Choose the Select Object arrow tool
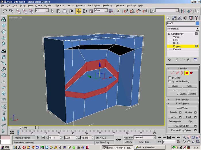Image resolution: width=201 pixels, height=150 pixels. pos(52,11)
